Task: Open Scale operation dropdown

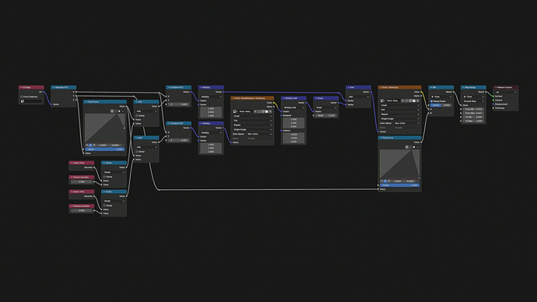Action: 326,107
